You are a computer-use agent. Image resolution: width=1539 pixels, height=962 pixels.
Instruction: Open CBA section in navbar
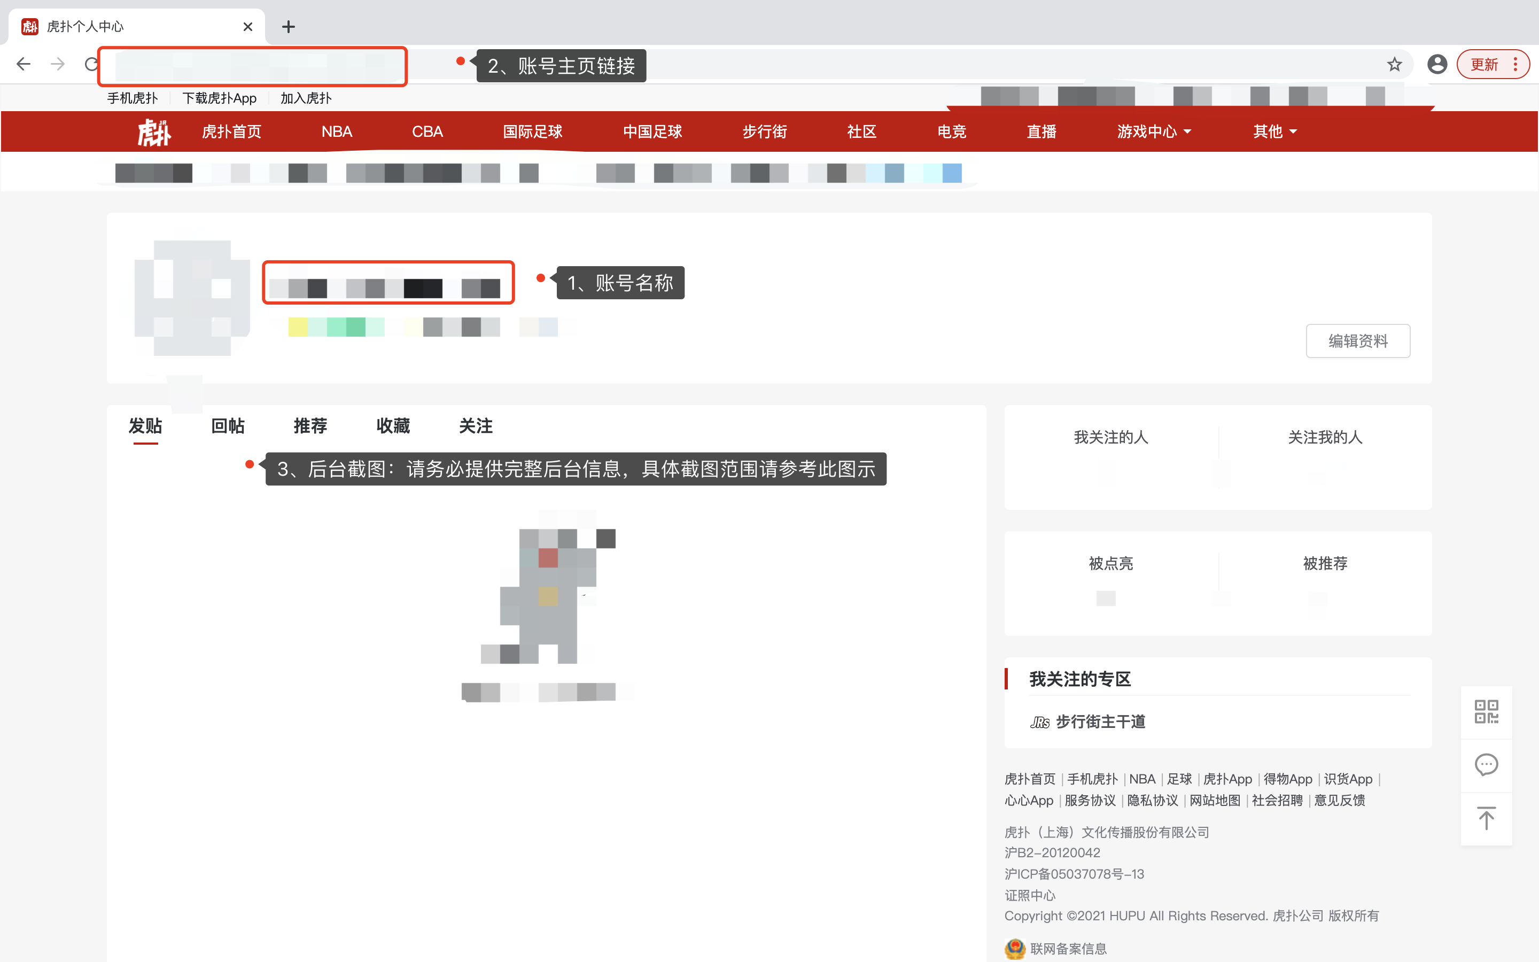(428, 131)
